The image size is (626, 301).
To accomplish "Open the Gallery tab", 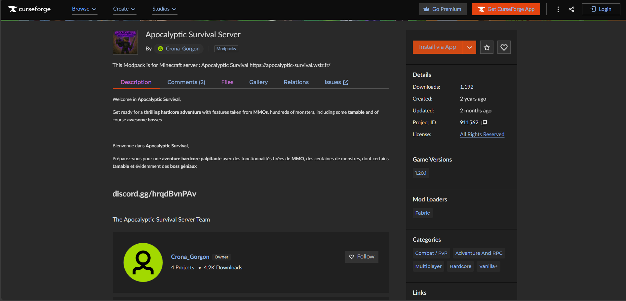I will [258, 82].
